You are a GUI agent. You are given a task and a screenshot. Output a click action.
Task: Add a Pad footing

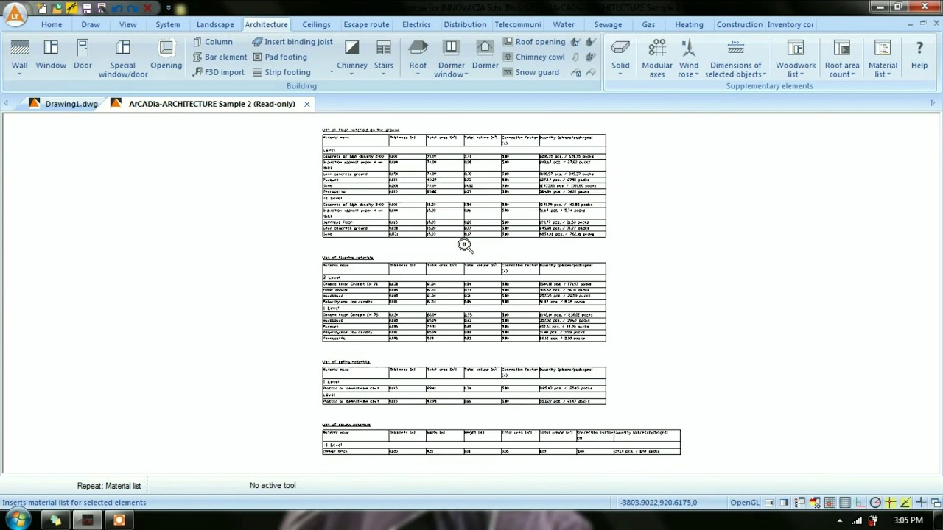280,57
